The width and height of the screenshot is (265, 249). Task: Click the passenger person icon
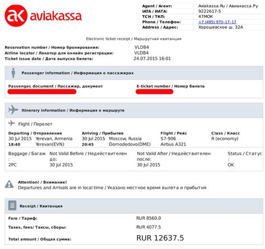[x=13, y=73]
